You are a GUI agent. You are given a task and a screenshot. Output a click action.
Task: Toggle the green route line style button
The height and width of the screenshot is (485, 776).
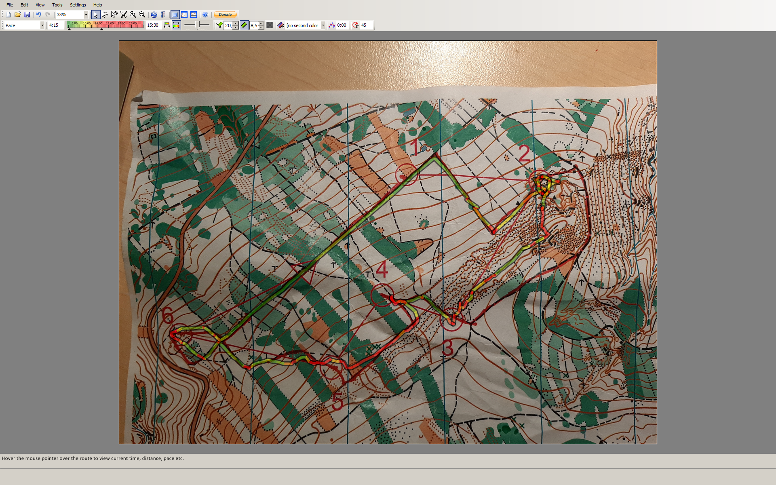(x=244, y=25)
